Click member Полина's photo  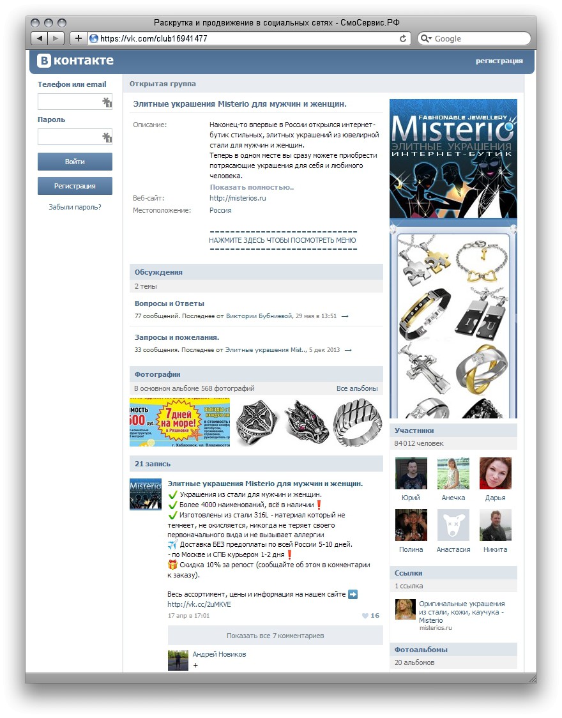tap(411, 525)
